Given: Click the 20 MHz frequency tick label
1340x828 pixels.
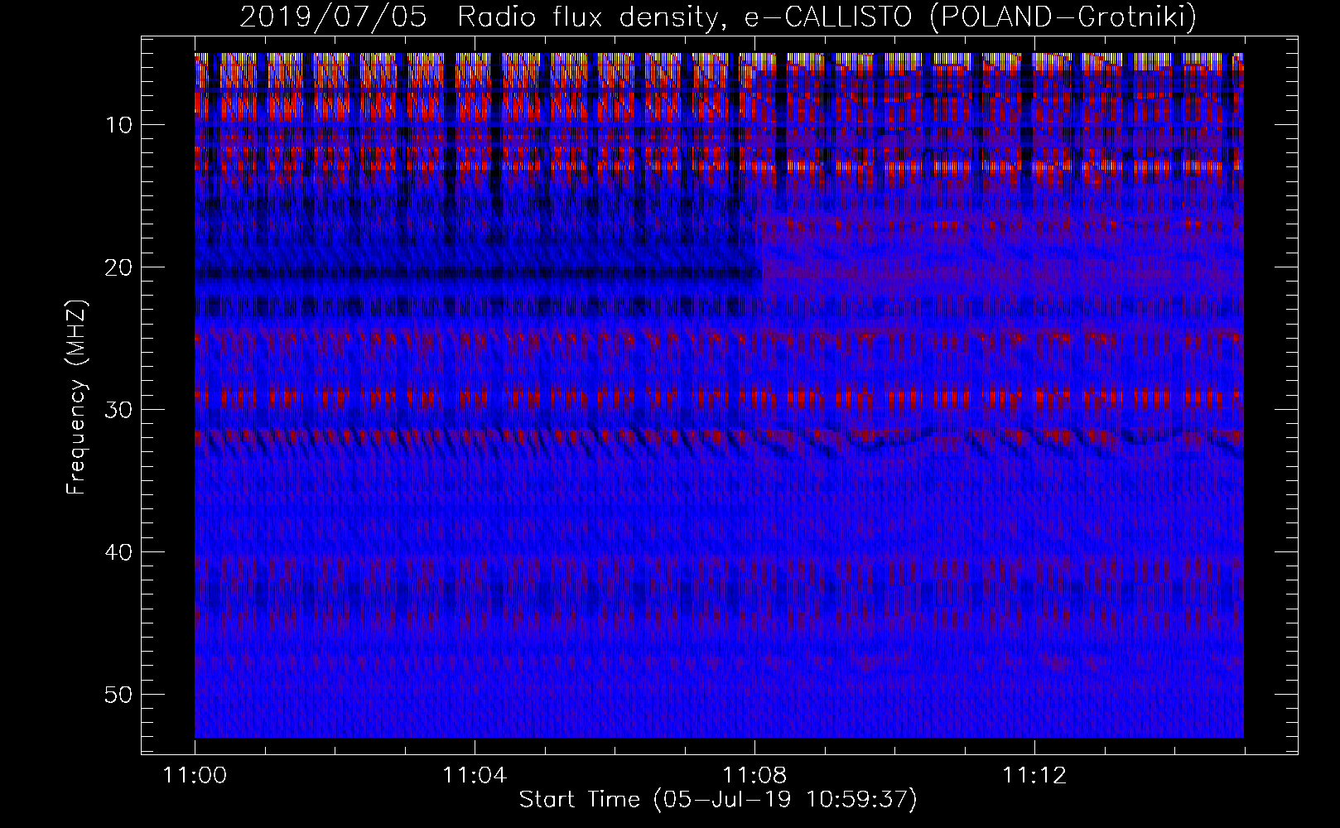Looking at the screenshot, I should tap(120, 267).
